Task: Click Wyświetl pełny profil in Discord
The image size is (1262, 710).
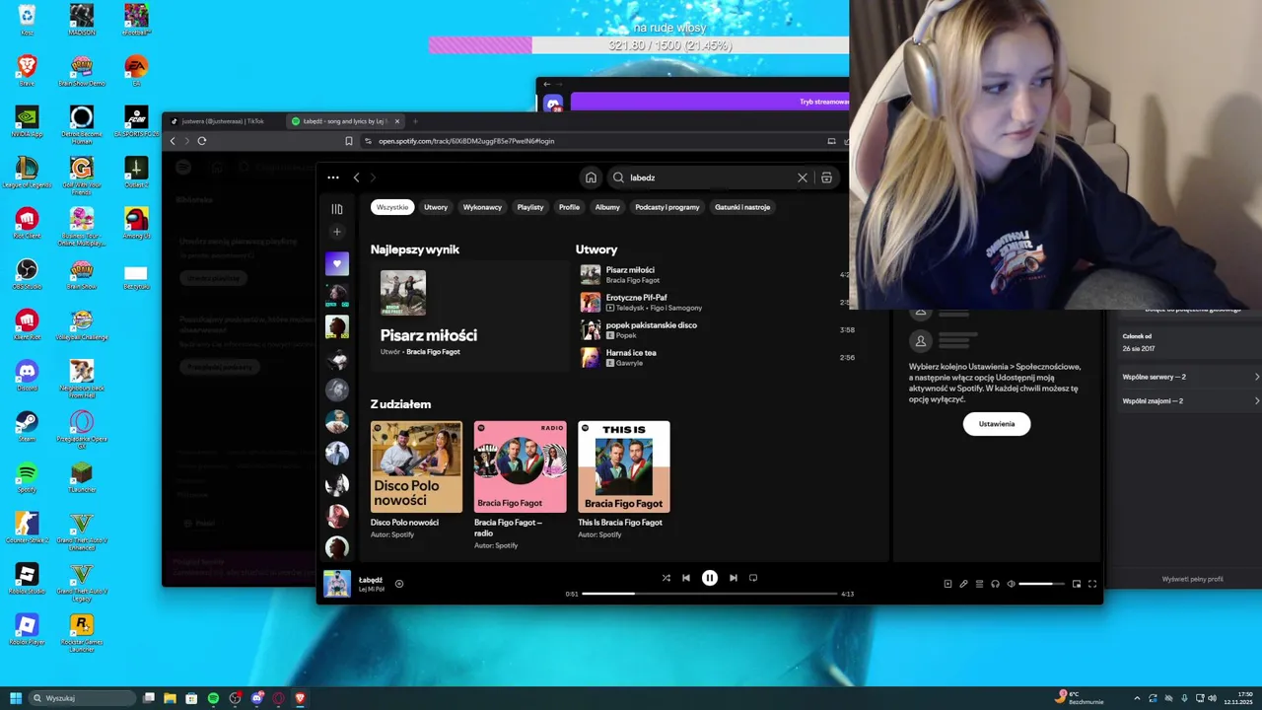Action: (x=1192, y=579)
